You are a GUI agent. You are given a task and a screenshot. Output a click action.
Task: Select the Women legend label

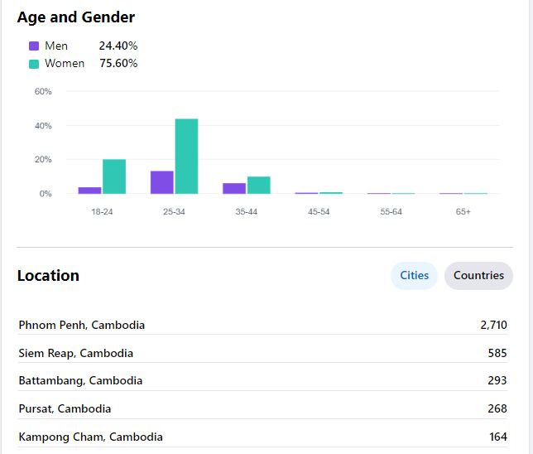coord(65,63)
